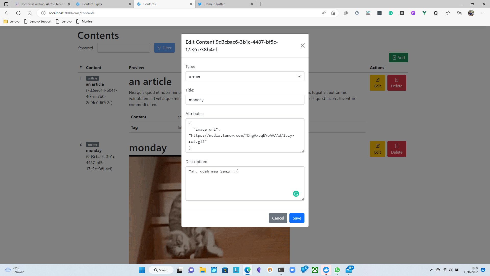Open the browser settings three-dot menu
This screenshot has width=490, height=276.
pos(483,13)
